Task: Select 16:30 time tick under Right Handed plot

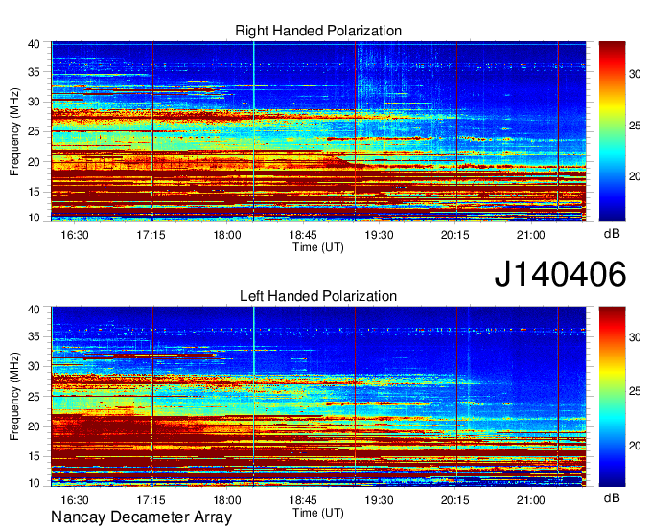Action: 75,235
